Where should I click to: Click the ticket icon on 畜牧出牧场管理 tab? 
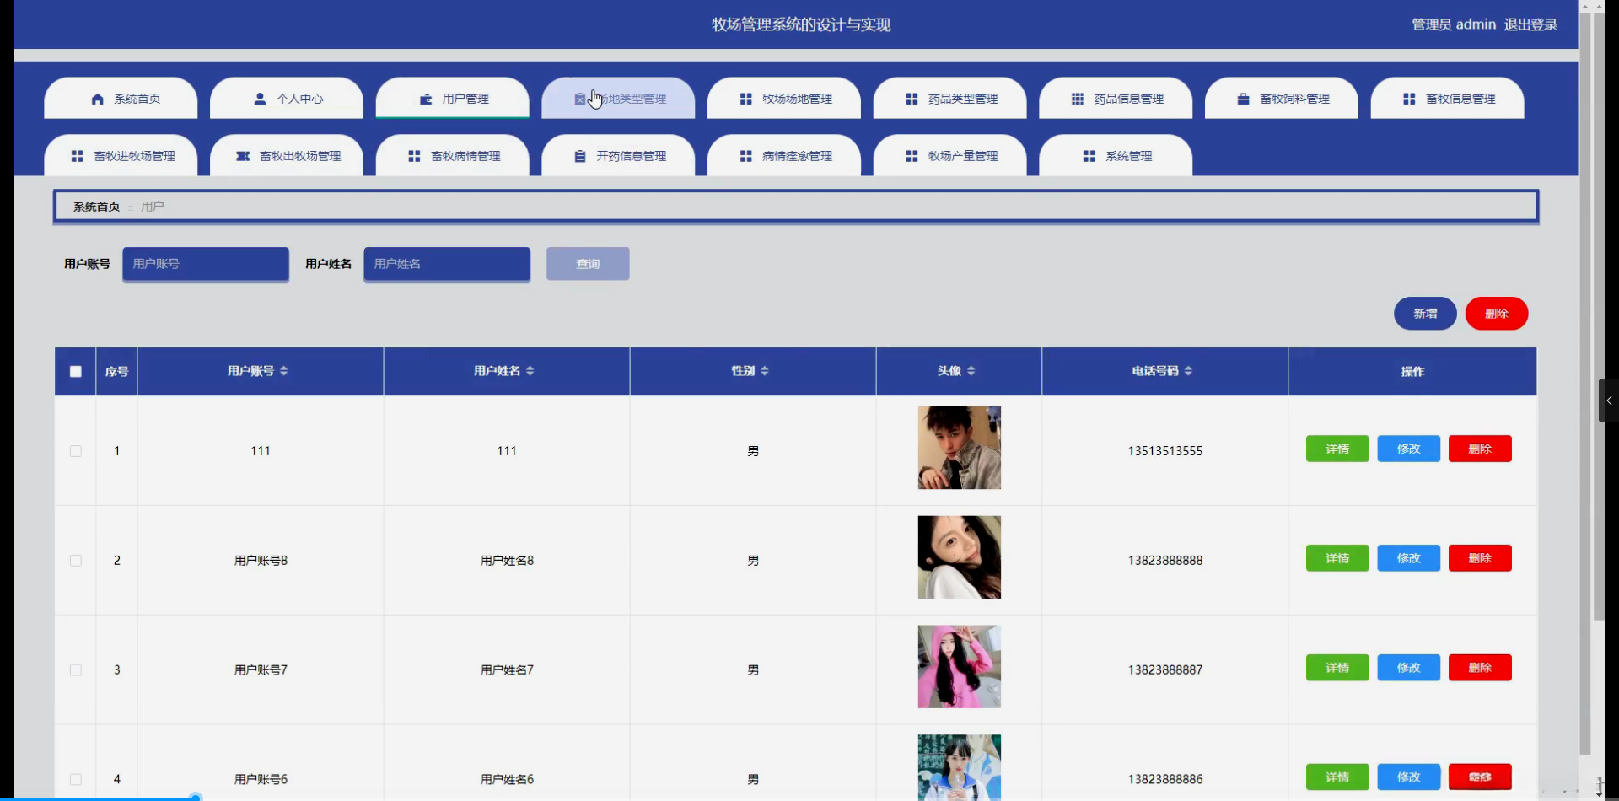click(x=243, y=157)
